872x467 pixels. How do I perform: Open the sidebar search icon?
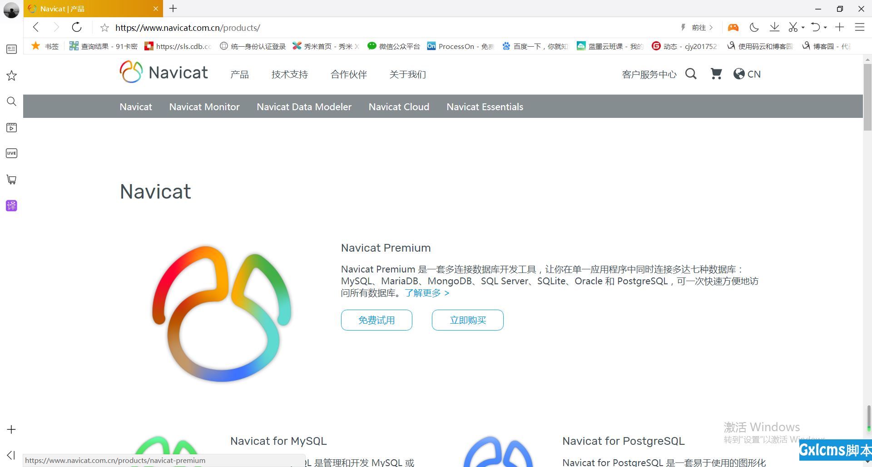click(x=12, y=101)
